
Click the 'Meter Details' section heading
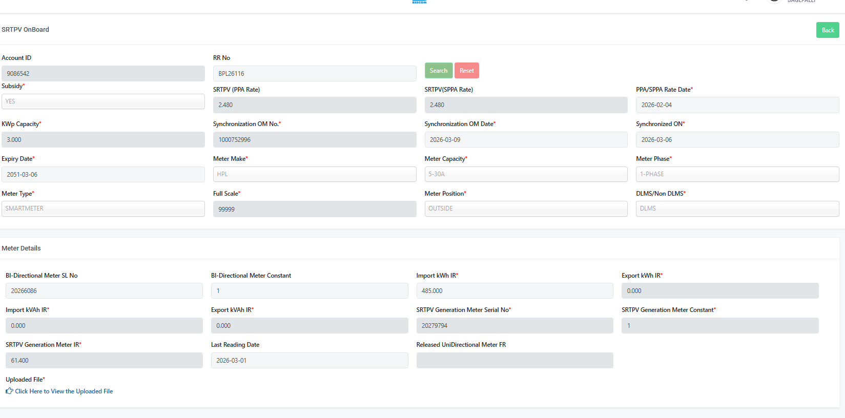coord(21,248)
